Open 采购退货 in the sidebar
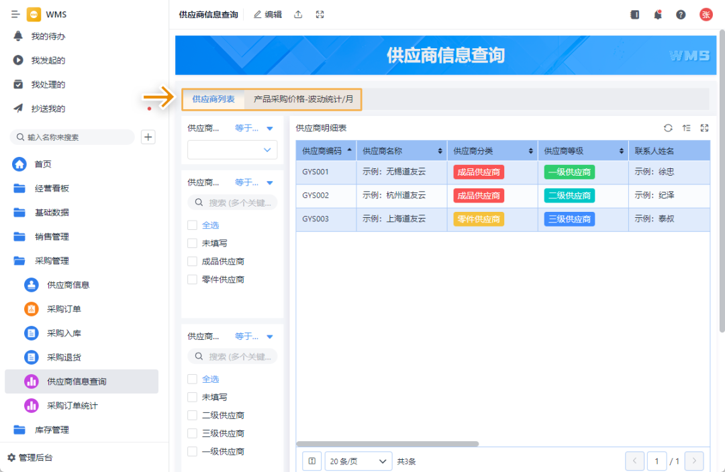Viewport: 725px width, 472px height. coord(64,357)
